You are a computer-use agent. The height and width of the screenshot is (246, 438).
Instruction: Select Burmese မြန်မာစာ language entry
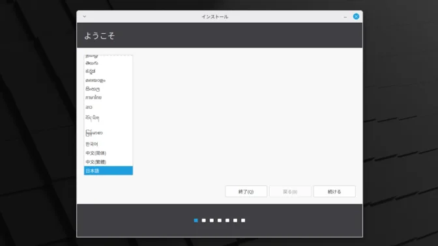pyautogui.click(x=108, y=133)
